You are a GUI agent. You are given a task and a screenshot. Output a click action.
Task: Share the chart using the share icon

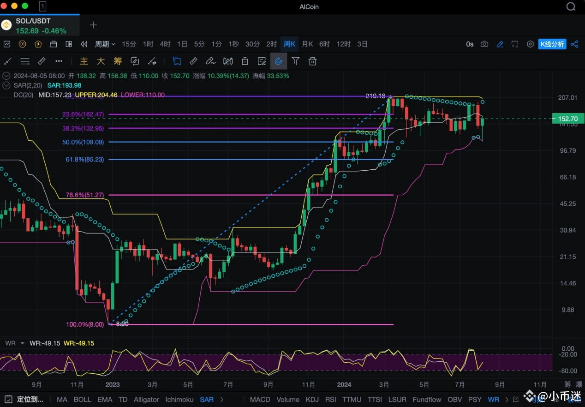tap(575, 44)
